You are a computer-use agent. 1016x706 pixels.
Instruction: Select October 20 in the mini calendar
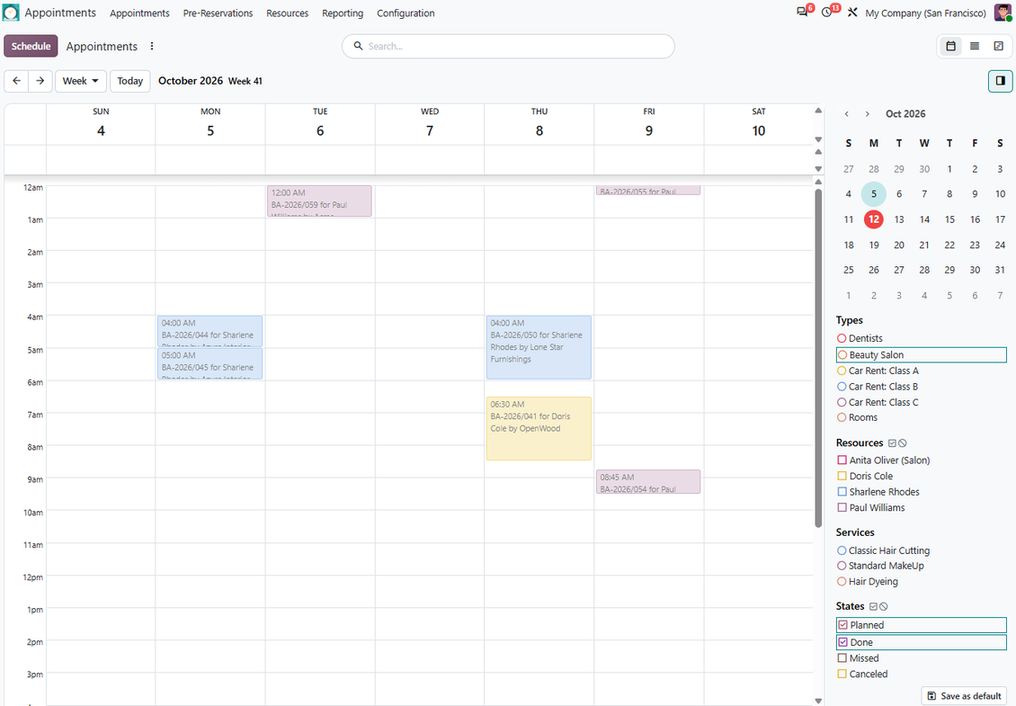(x=899, y=245)
